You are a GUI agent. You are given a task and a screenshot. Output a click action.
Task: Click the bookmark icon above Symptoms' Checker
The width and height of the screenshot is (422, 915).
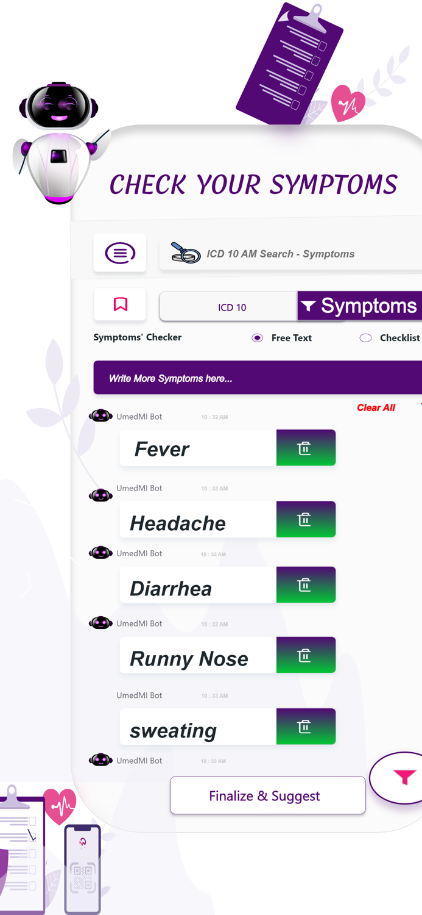click(x=120, y=304)
